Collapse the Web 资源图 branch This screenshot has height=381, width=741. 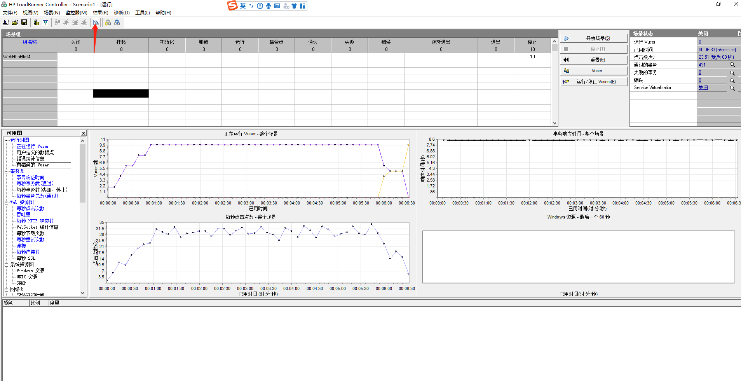pos(7,202)
